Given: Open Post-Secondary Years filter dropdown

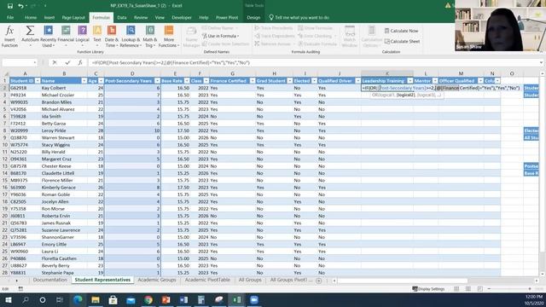Looking at the screenshot, I should coord(157,81).
